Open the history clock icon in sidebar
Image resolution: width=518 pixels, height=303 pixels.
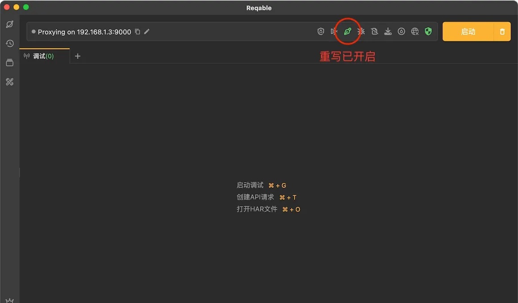[9, 43]
